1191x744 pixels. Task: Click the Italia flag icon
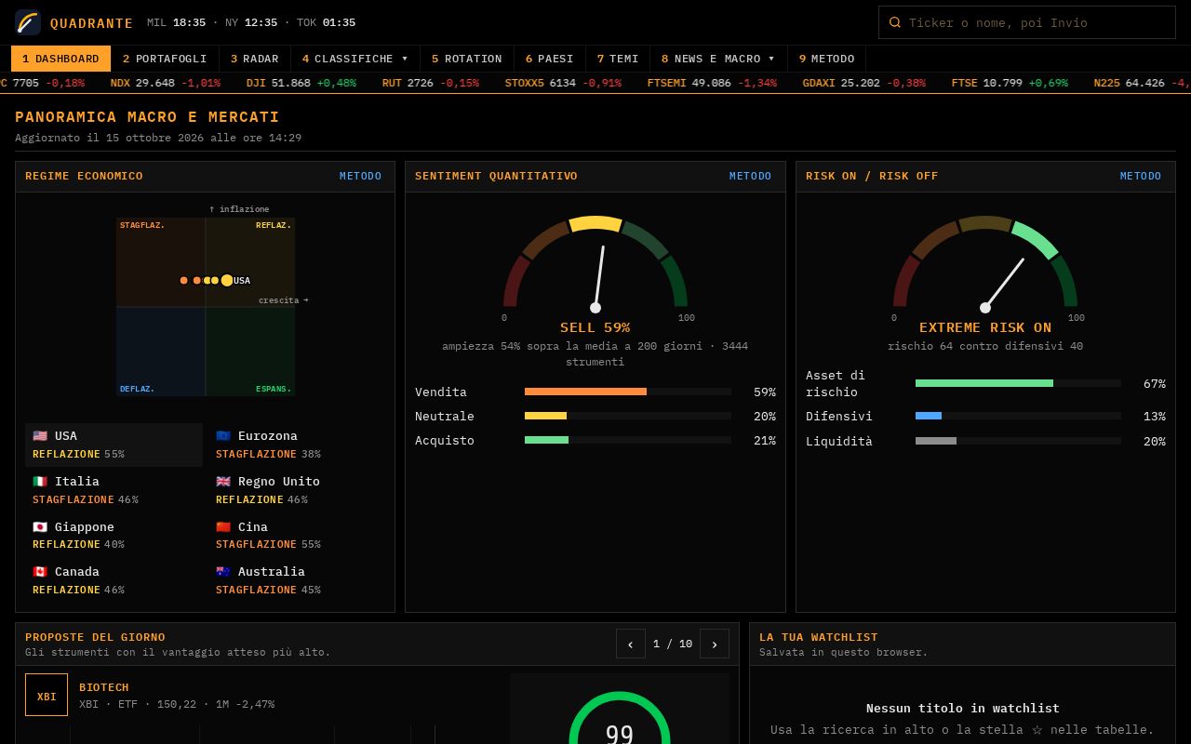tap(40, 482)
